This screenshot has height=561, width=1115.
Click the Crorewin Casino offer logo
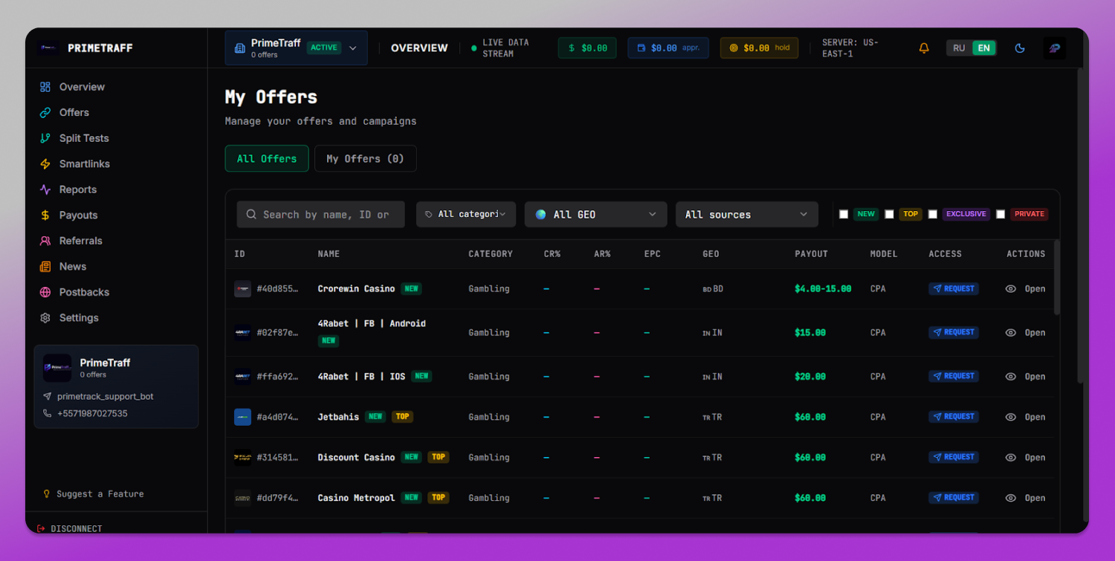(242, 288)
